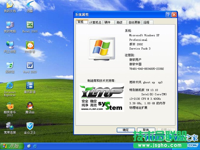This screenshot has height=150, width=200.
Task: Launch the Word 2003 desktop shortcut
Action: [x=30, y=66]
